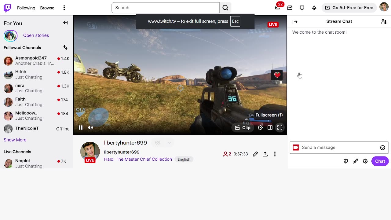Go to the Browse tab
This screenshot has height=220, width=391.
point(47,8)
